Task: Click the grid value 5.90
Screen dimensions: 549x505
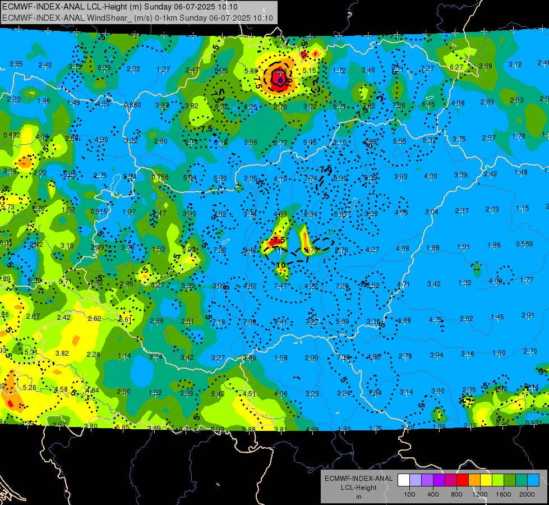Action: pos(340,178)
